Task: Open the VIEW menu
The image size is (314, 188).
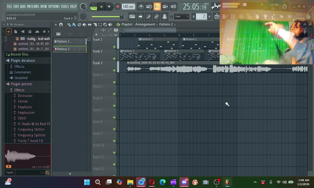Action: click(44, 6)
